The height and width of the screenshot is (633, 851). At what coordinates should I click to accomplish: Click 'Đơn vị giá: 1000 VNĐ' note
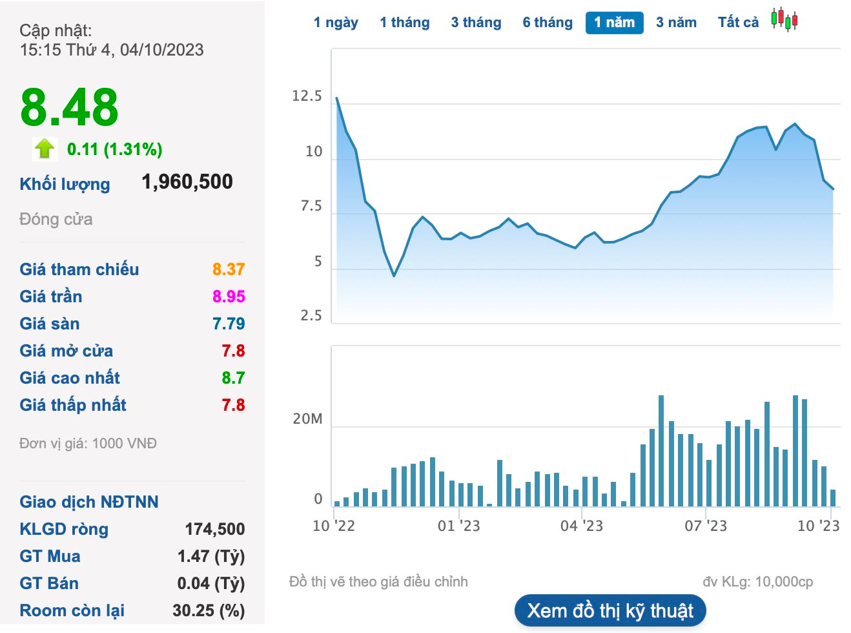pos(88,444)
